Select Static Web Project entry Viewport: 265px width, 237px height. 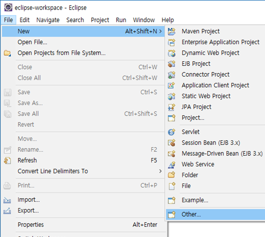[x=215, y=96]
